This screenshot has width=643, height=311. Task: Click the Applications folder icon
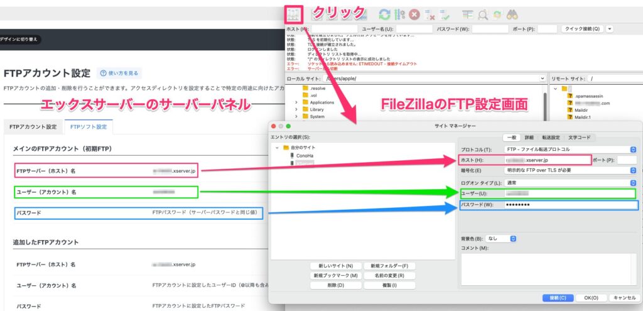click(305, 102)
